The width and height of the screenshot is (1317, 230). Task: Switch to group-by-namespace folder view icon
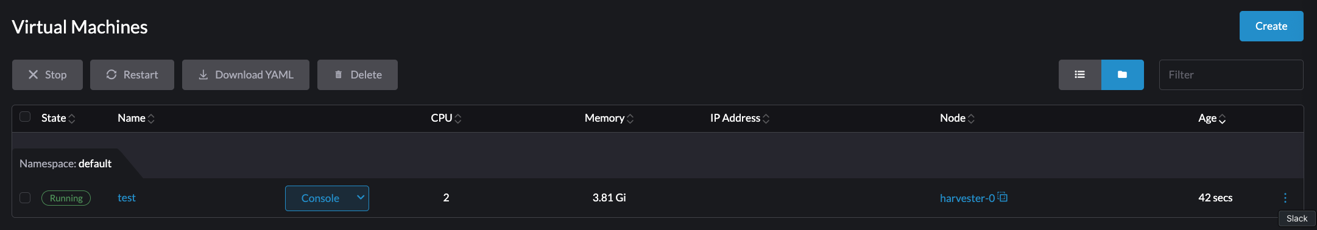point(1122,75)
